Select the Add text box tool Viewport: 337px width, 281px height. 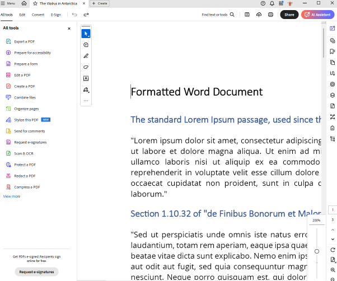tap(86, 78)
